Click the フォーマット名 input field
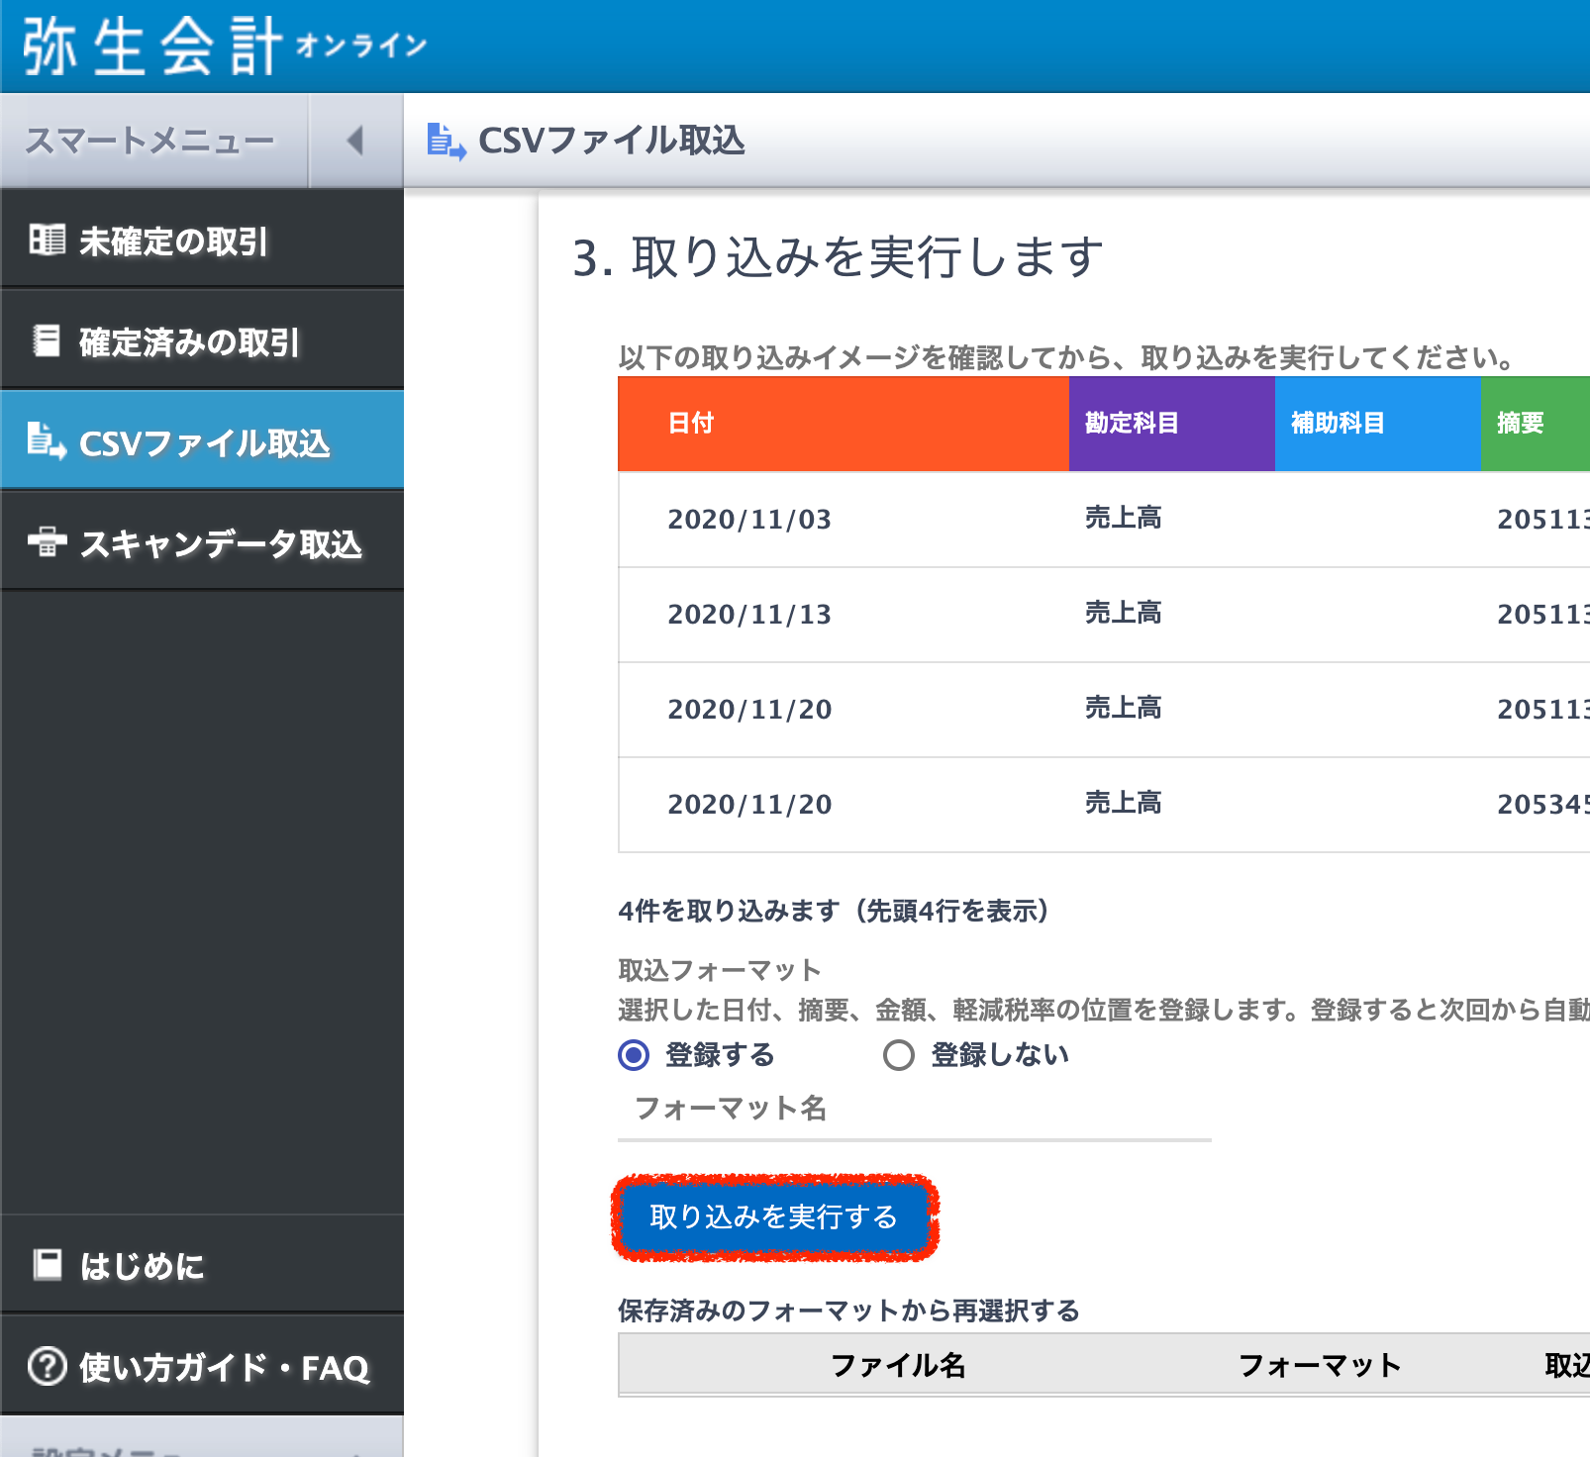The height and width of the screenshot is (1457, 1590). click(x=913, y=1110)
